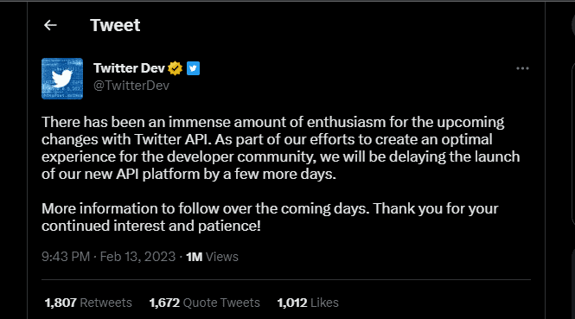Open the Twitter Dev profile avatar
This screenshot has width=575, height=319.
click(62, 79)
